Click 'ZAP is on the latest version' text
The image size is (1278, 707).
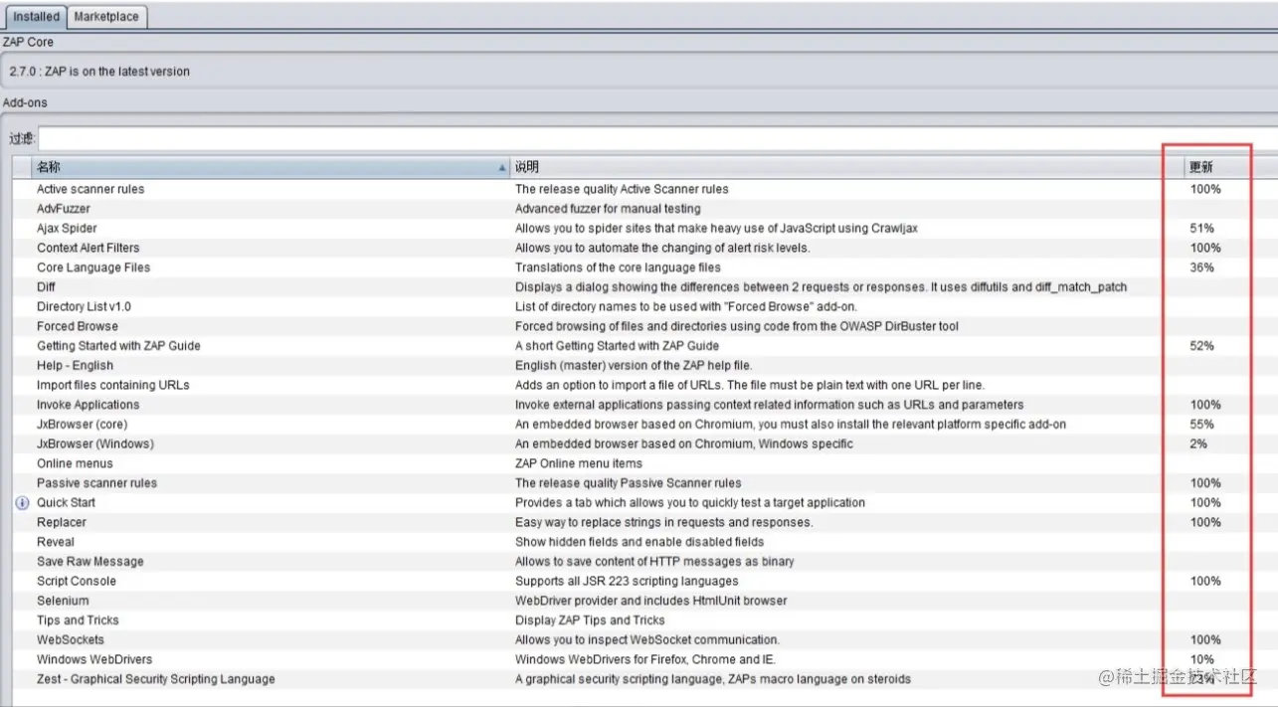117,72
